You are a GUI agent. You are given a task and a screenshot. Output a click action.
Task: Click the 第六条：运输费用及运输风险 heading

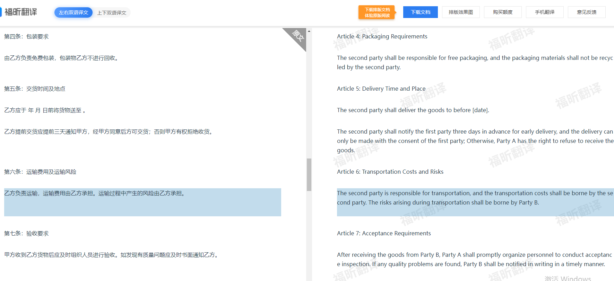(40, 172)
